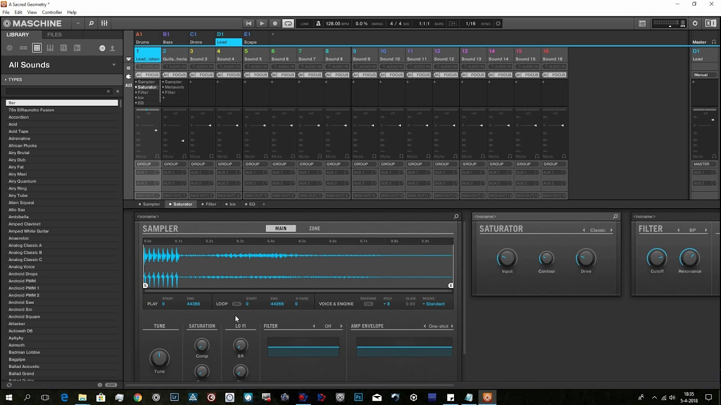The height and width of the screenshot is (405, 721).
Task: Open the Sampler preset search magnifier
Action: 456,217
